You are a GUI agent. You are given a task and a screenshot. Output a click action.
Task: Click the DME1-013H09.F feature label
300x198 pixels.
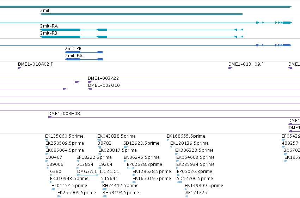(246, 64)
